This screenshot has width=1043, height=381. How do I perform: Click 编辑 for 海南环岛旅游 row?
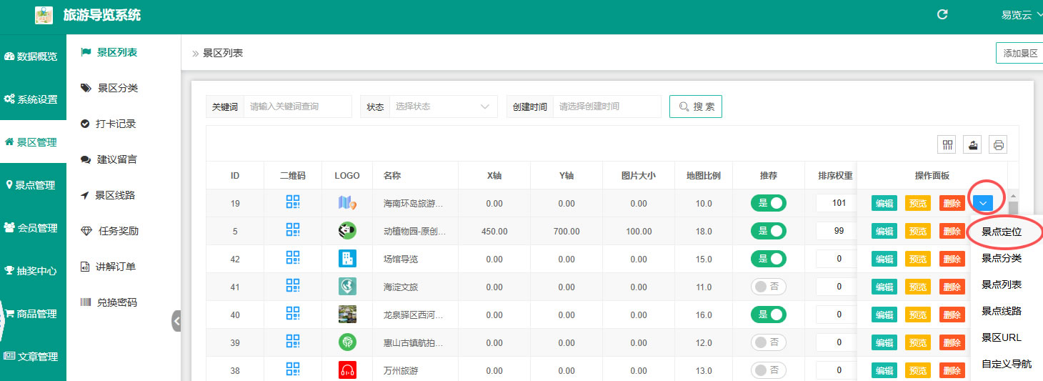[884, 203]
